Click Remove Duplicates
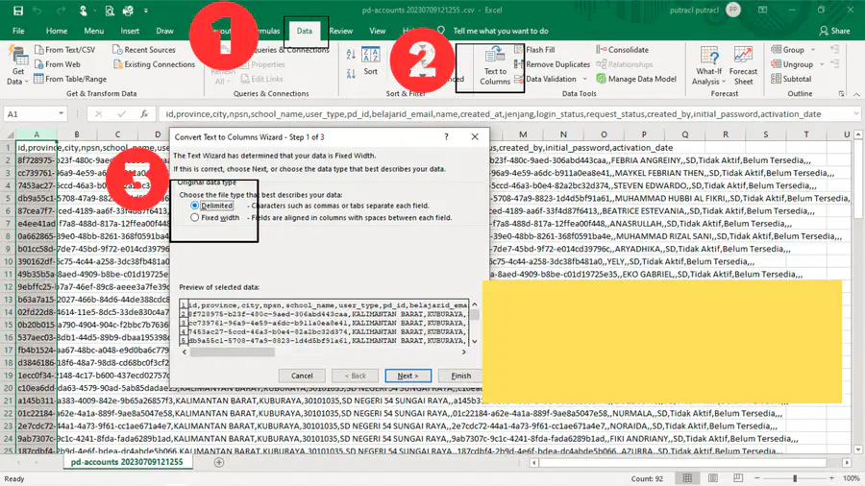Screen dimensions: 865x486 coord(552,64)
